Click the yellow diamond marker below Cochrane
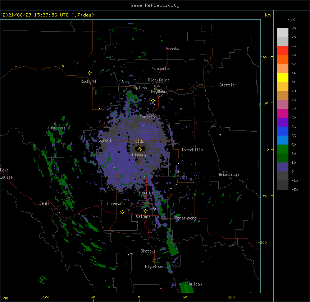This screenshot has height=302, width=310. point(122,212)
